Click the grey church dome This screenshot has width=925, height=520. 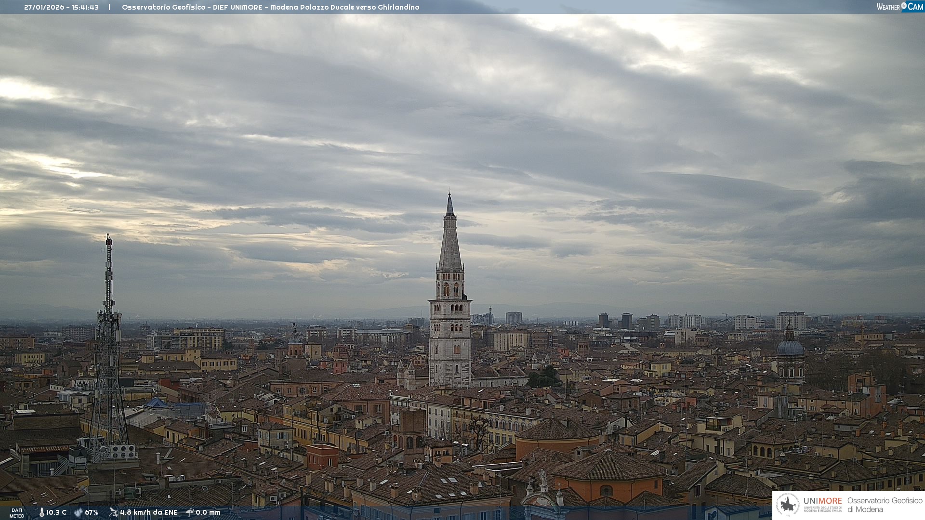[790, 348]
